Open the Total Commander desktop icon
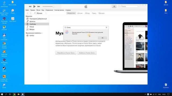The image size is (172, 96). click(4, 37)
